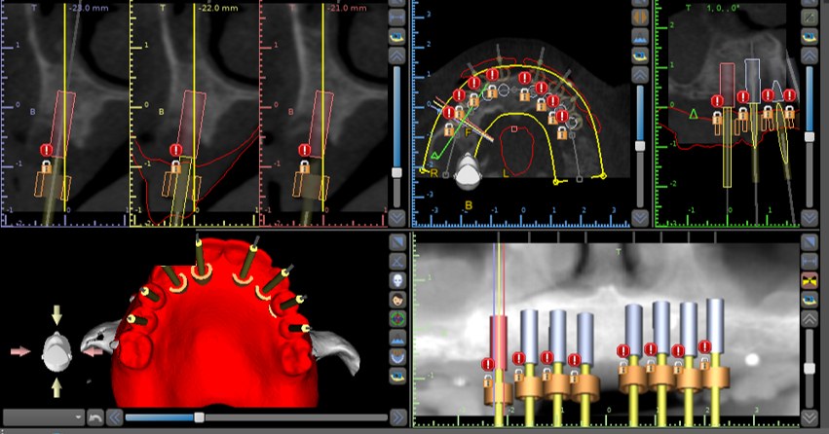The image size is (829, 434).
Task: Click the head orientation model in axial view
Action: click(x=468, y=171)
